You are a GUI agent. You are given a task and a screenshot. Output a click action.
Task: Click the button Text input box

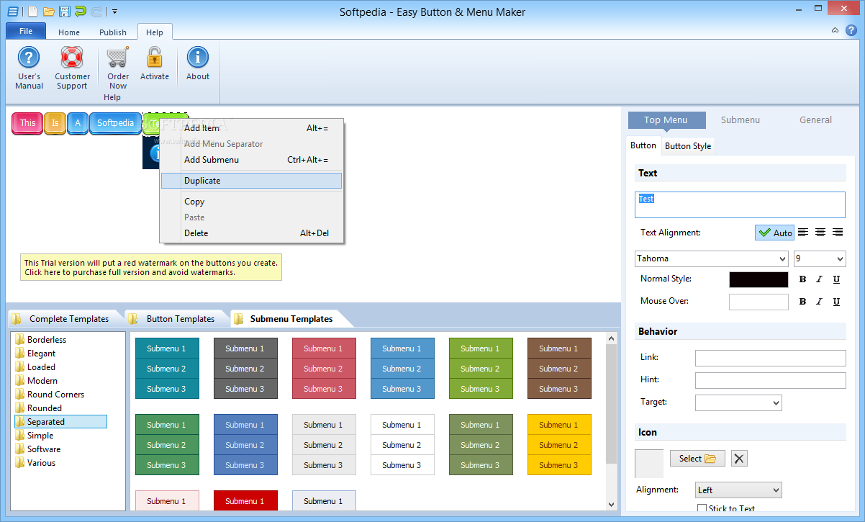[740, 204]
